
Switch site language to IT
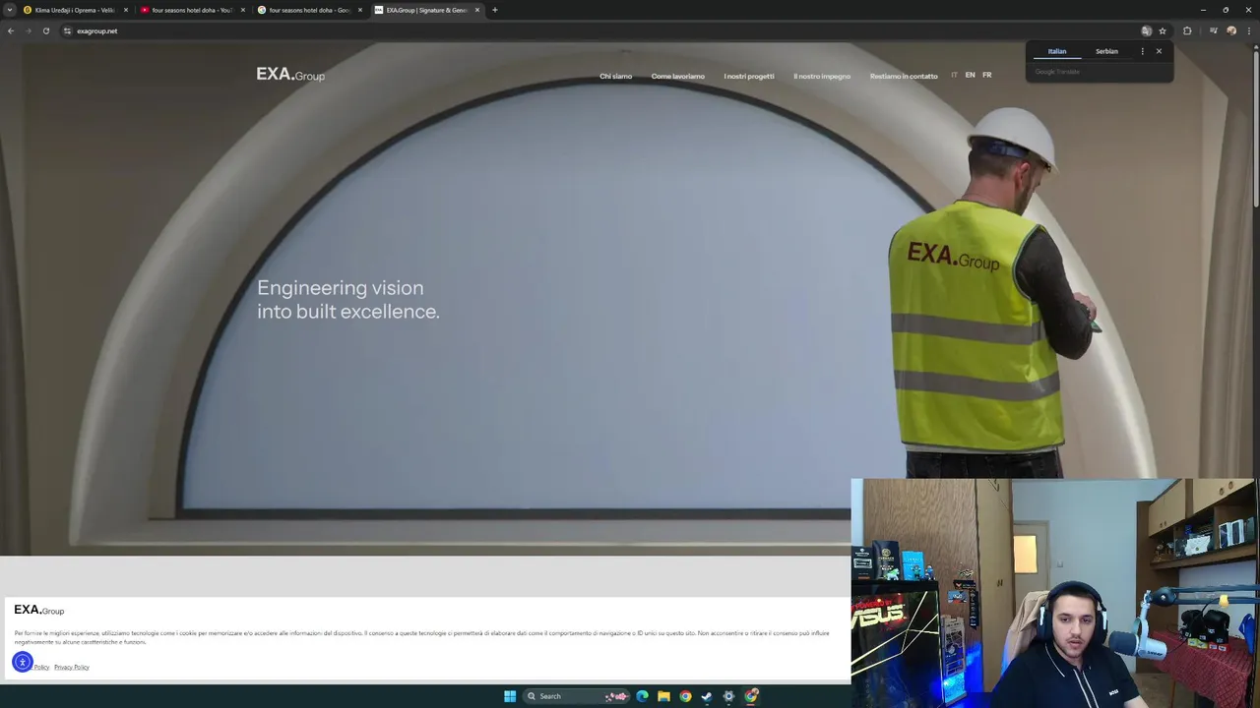(954, 75)
